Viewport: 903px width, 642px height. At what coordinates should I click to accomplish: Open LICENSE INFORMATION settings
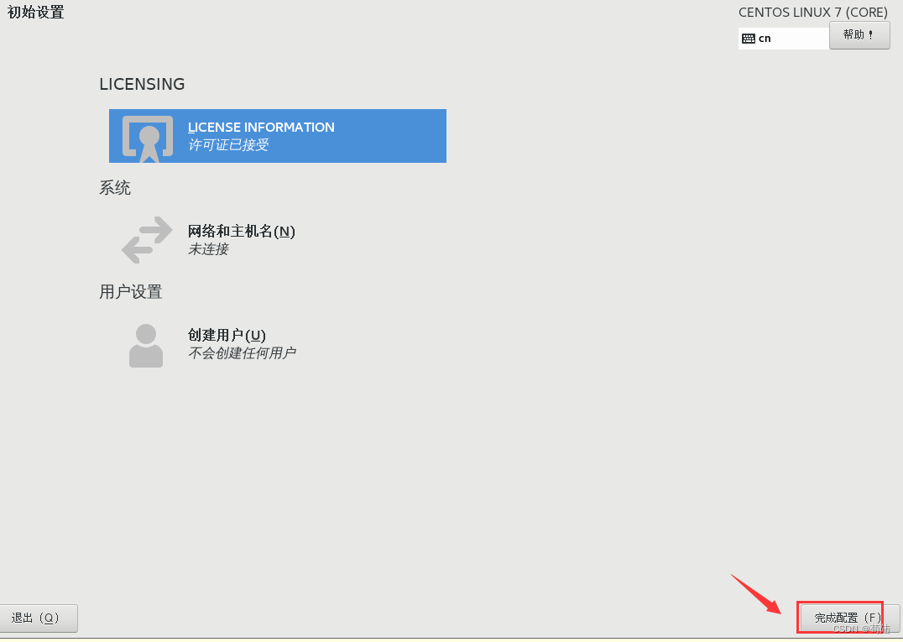278,136
